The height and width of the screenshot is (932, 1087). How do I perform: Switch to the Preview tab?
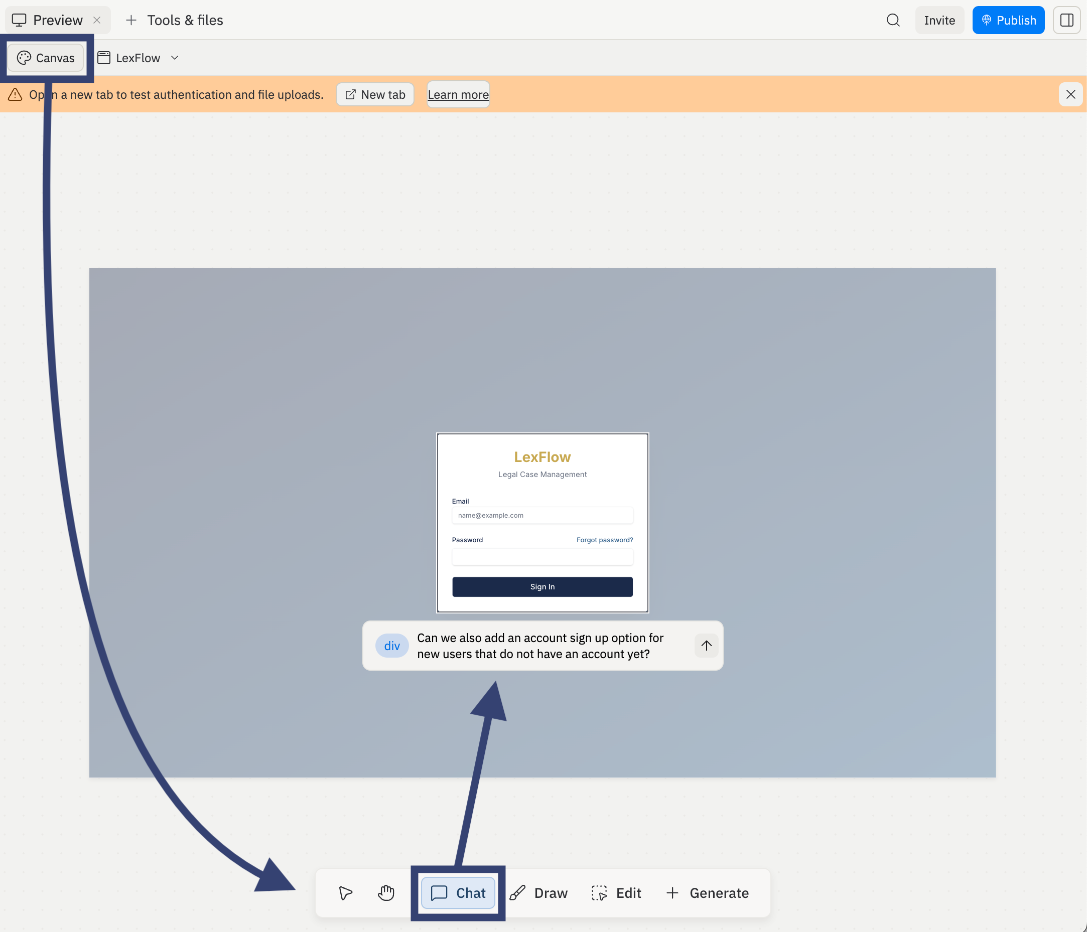coord(57,21)
